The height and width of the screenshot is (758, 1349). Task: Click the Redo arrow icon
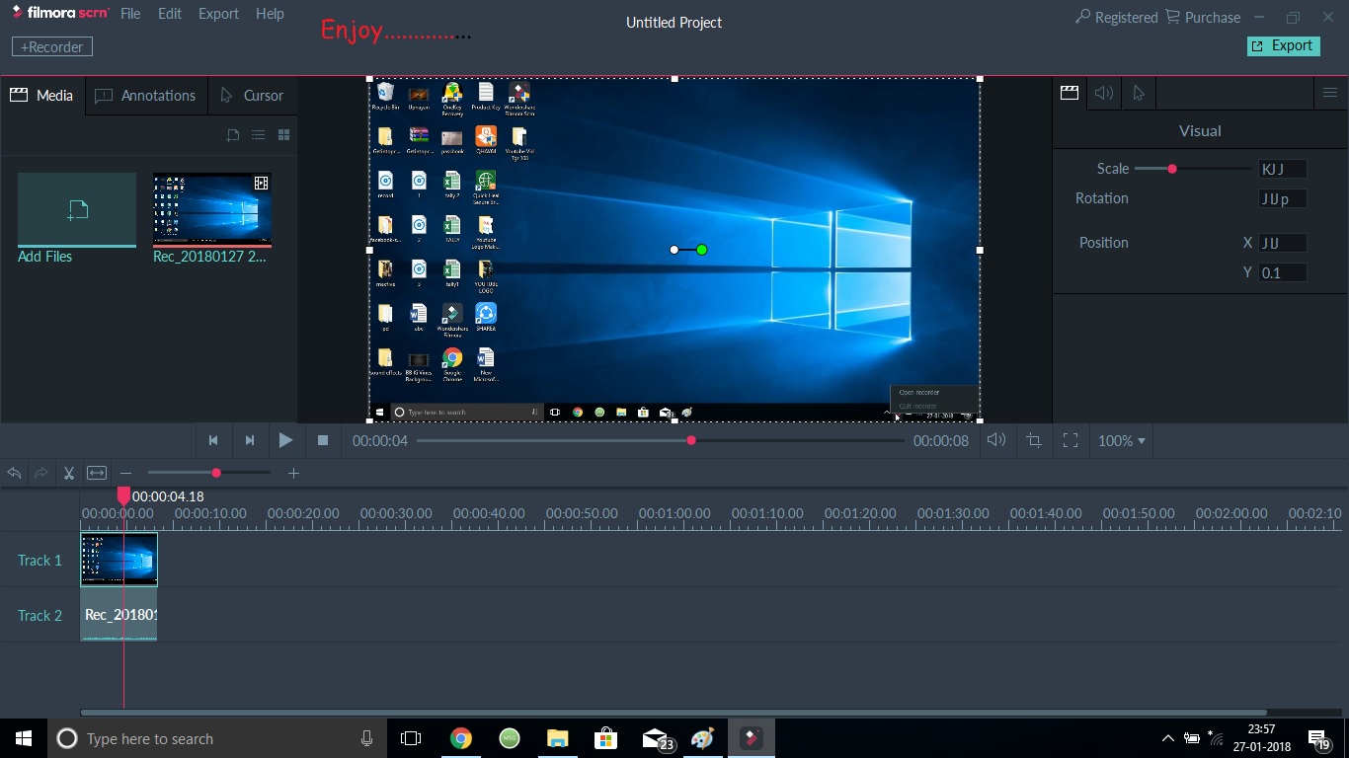41,474
